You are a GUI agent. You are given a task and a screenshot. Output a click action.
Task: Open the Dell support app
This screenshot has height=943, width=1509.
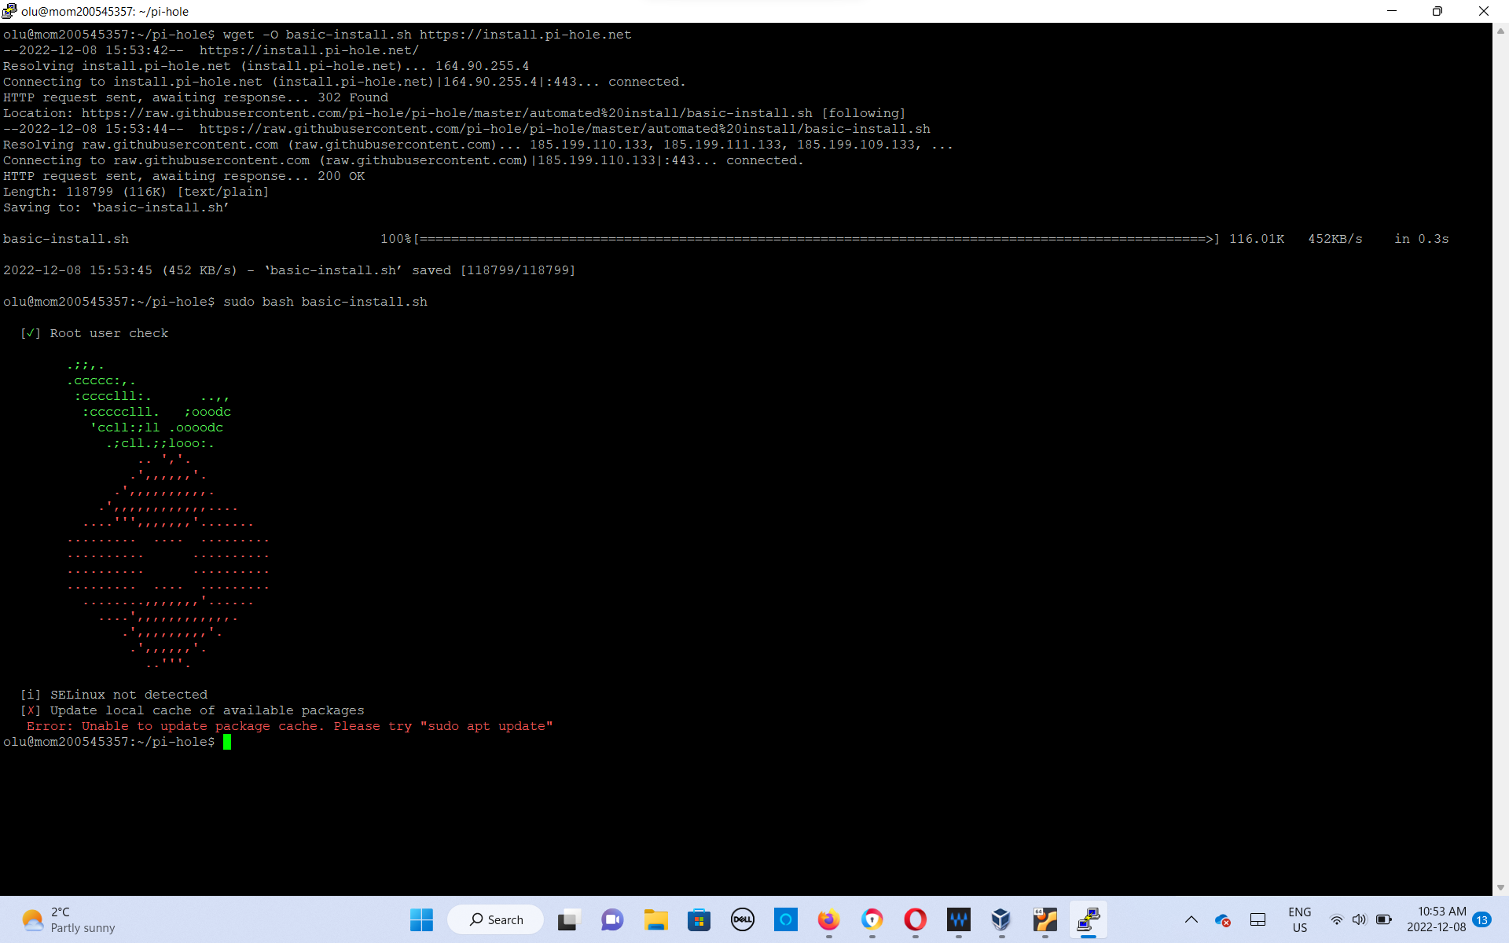(740, 921)
